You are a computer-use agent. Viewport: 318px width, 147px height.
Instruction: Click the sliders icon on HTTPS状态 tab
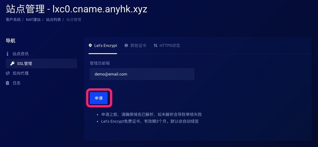point(155,45)
